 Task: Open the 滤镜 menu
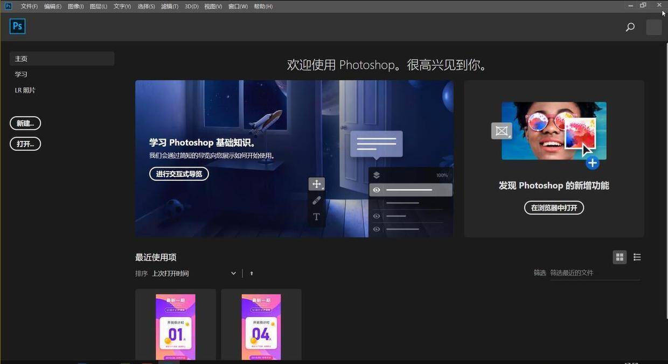[169, 6]
